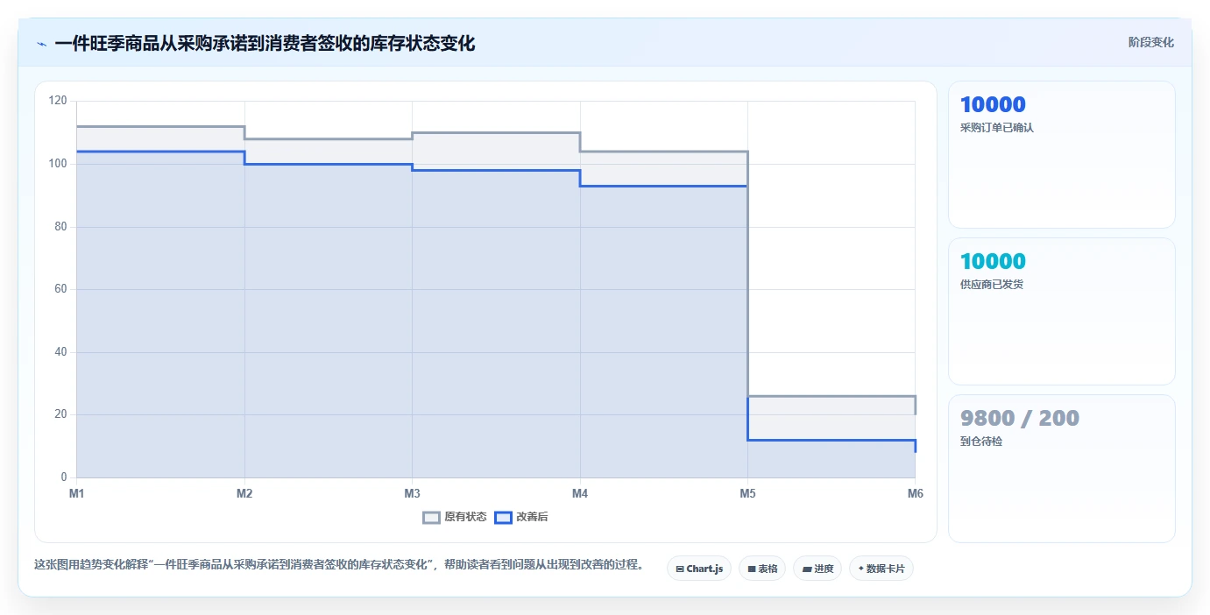Click the chart title heading text
This screenshot has height=615, width=1210.
(x=265, y=44)
